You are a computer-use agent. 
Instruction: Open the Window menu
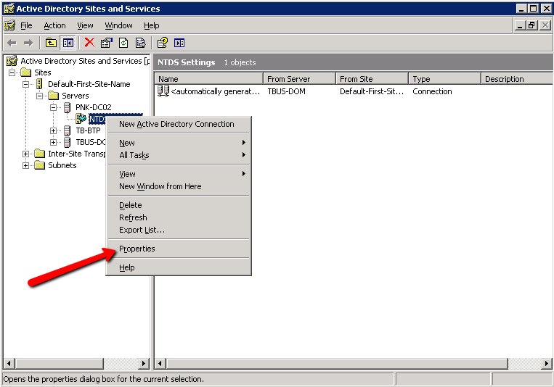(x=118, y=25)
